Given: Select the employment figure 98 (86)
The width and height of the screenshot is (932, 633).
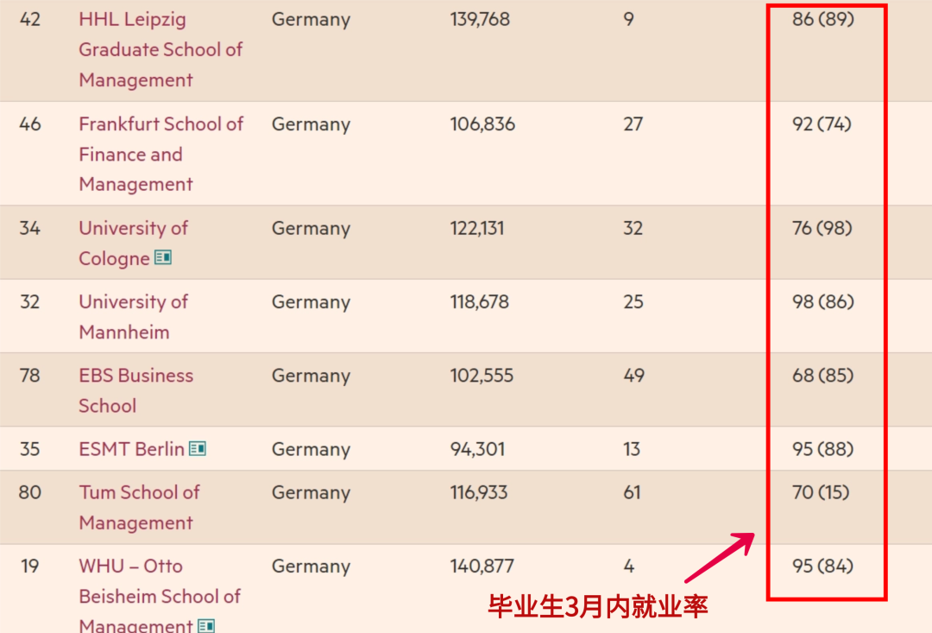Looking at the screenshot, I should point(823,301).
